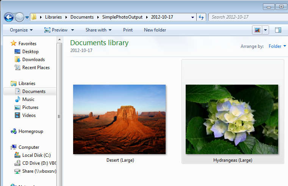Viewport: 288px width, 186px height.
Task: Select Homegroup in the navigation pane
Action: coord(31,131)
